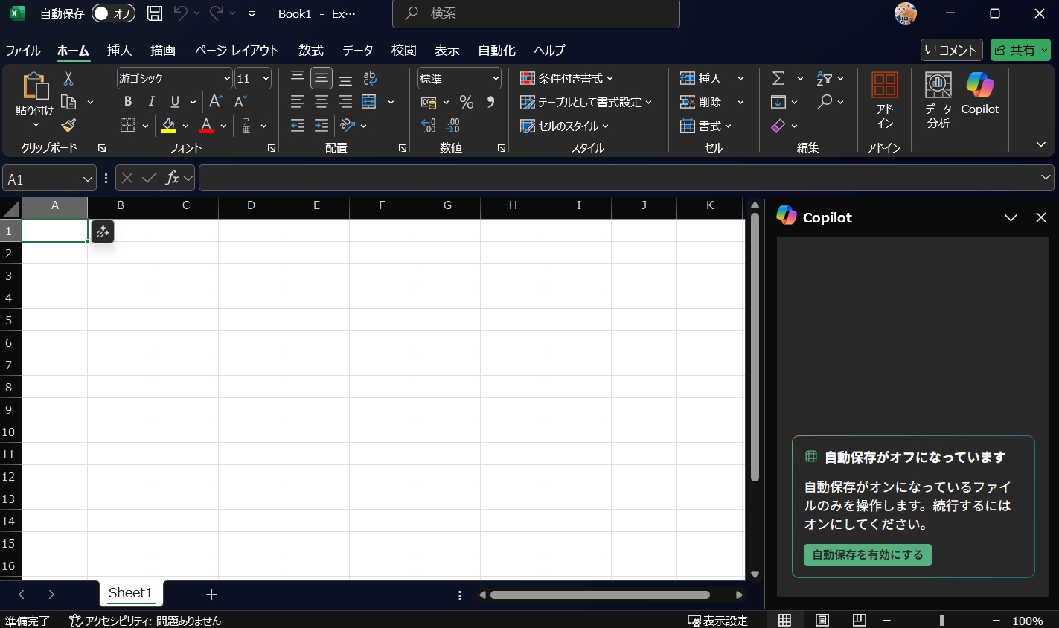Open the font size dropdown showing 11
1059x628 pixels.
click(x=266, y=78)
